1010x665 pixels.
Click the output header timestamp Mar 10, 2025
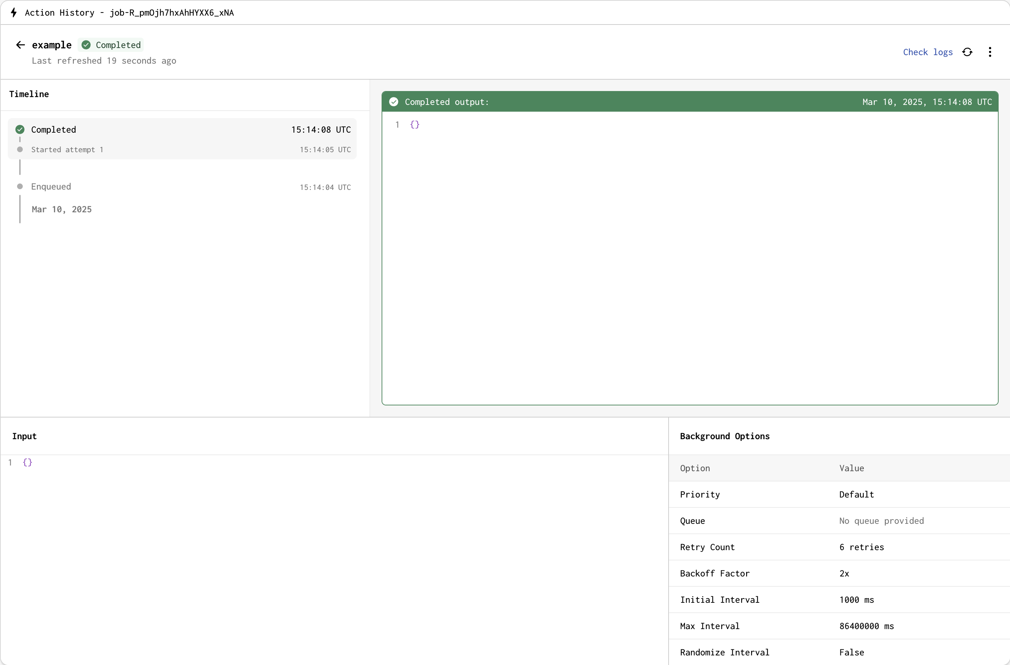pos(927,102)
